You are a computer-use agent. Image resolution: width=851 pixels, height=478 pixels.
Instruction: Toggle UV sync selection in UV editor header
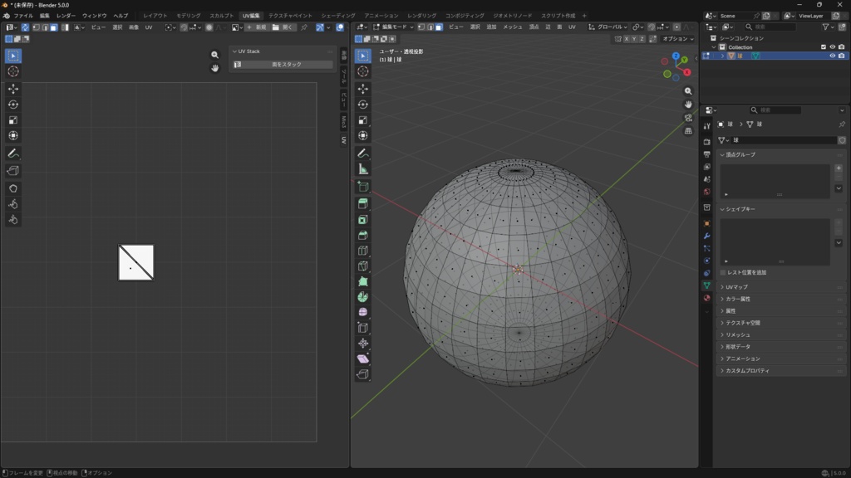point(25,27)
